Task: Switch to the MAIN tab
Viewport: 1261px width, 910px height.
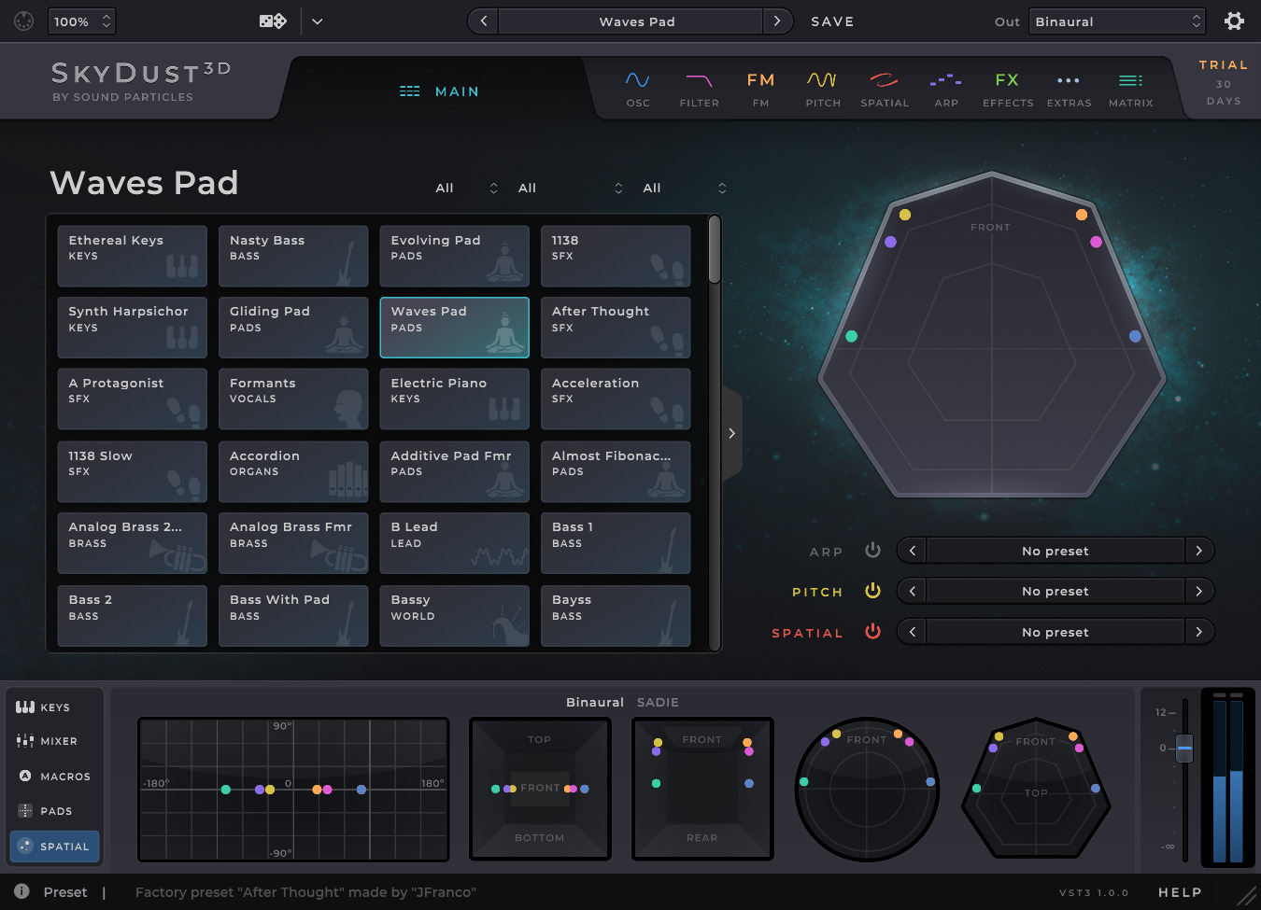Action: tap(439, 91)
